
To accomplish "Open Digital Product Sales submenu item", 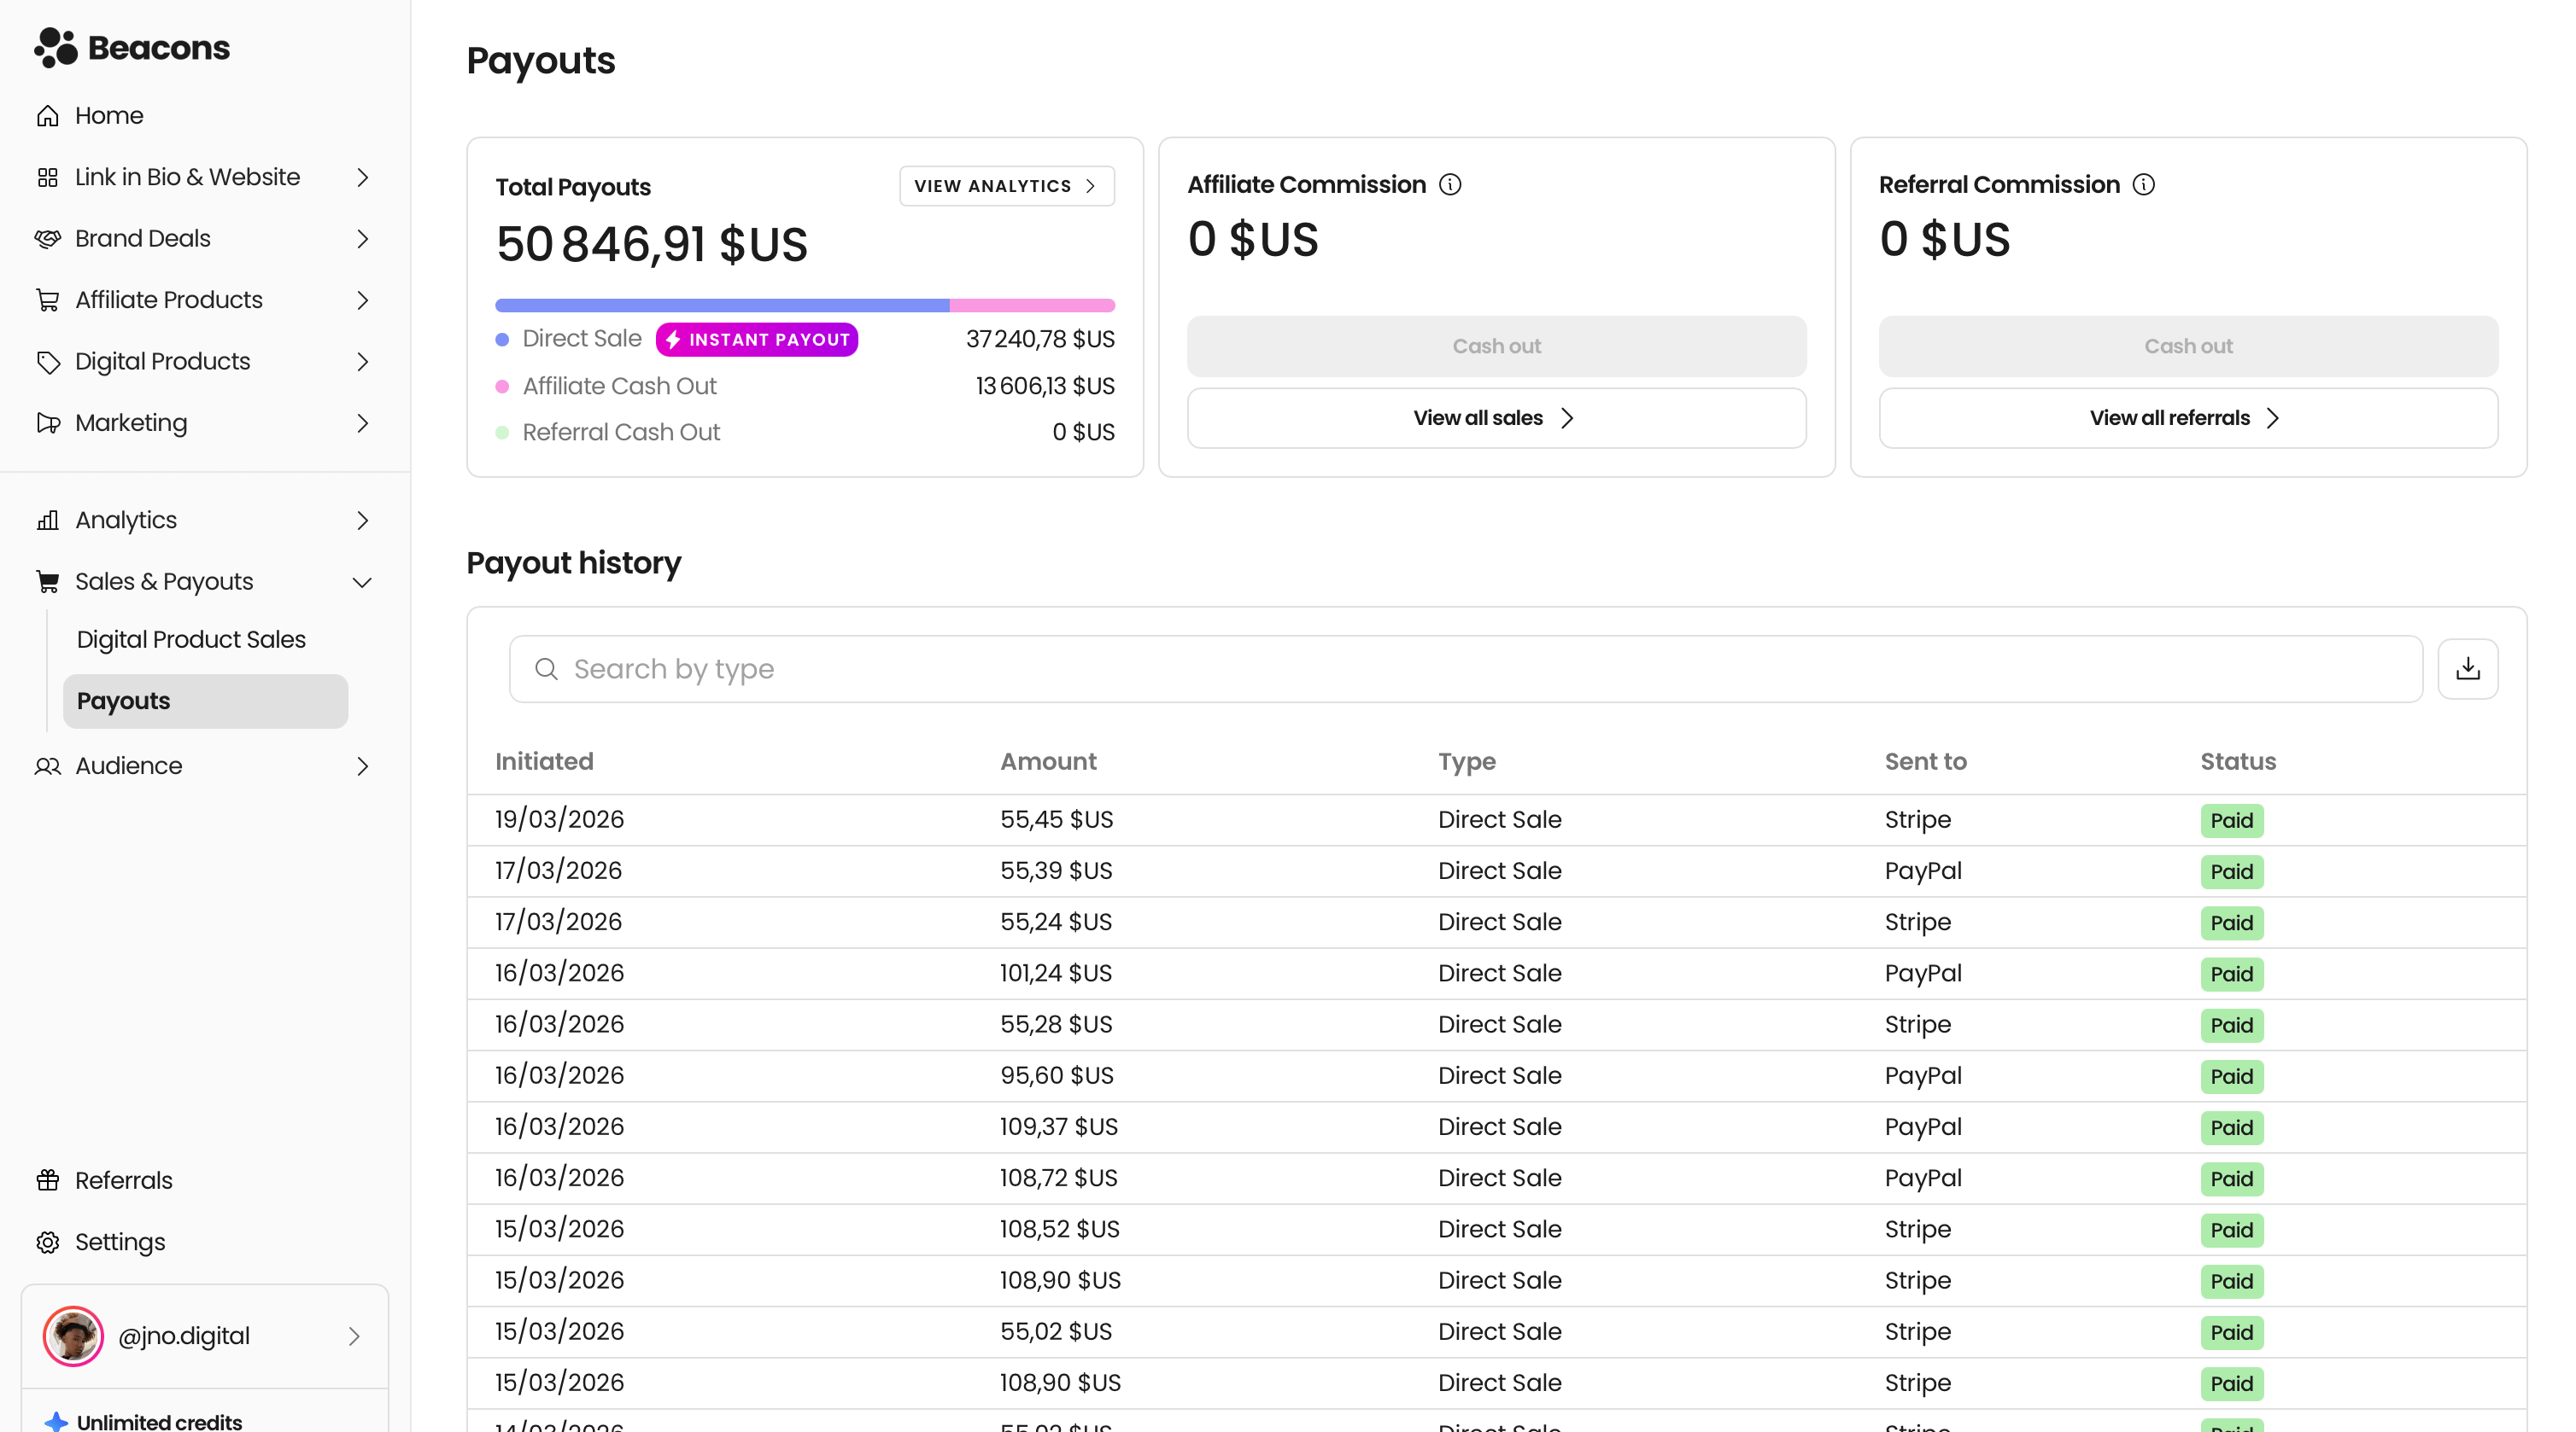I will (x=191, y=639).
